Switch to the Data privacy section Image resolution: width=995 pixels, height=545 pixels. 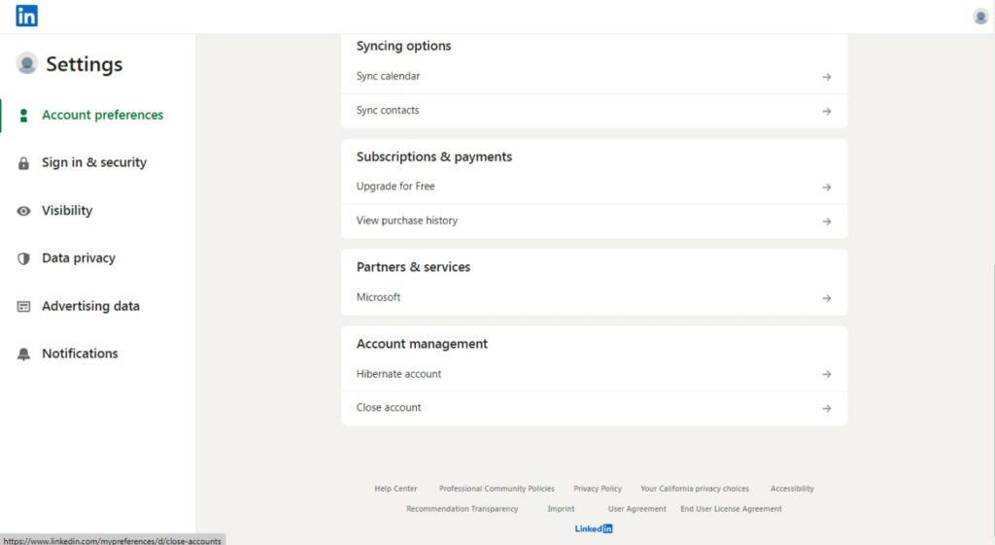tap(78, 258)
